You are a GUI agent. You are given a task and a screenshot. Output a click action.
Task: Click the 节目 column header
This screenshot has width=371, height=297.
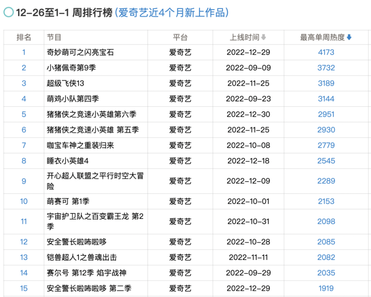(x=54, y=37)
